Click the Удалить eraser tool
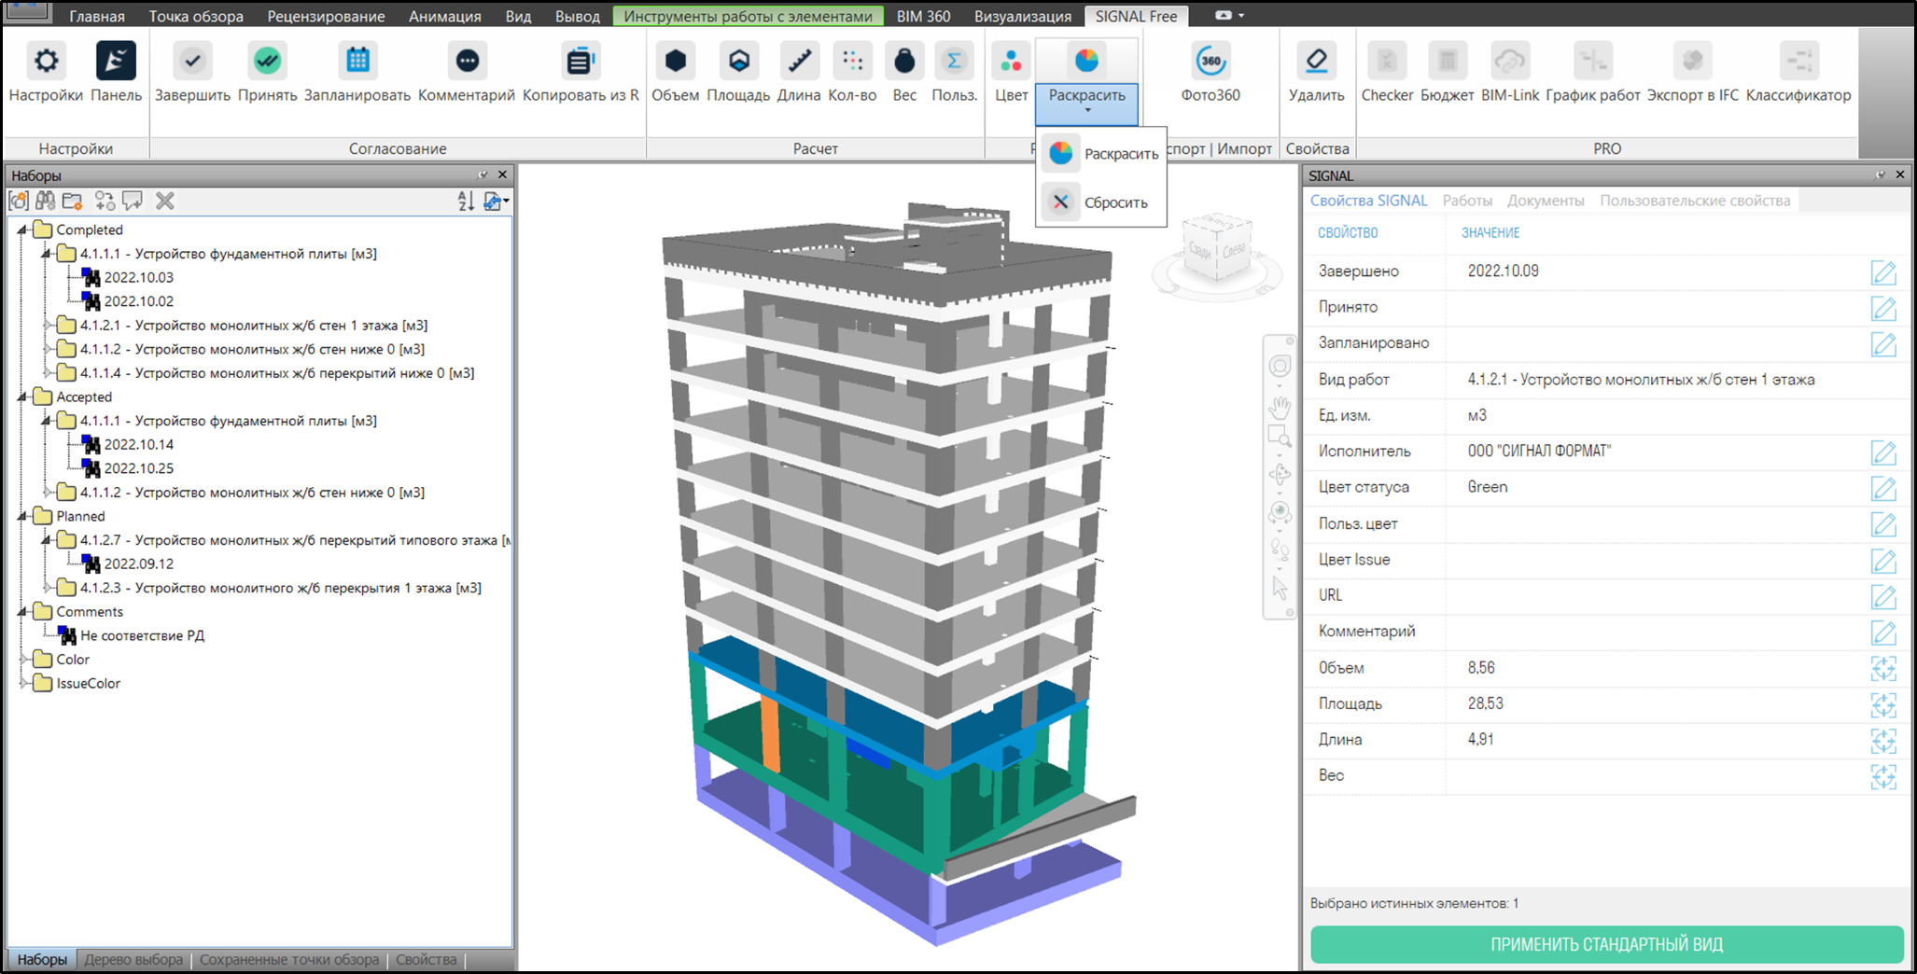The image size is (1917, 974). point(1316,62)
